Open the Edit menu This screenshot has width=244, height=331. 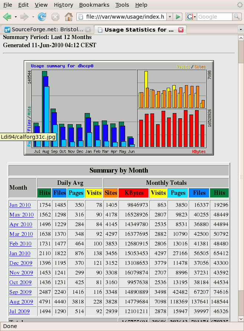click(x=23, y=5)
